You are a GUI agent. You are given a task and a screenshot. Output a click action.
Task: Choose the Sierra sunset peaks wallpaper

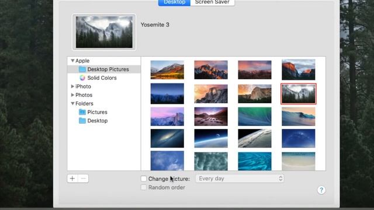click(x=211, y=70)
